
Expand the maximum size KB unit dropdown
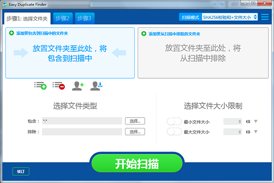point(256,131)
